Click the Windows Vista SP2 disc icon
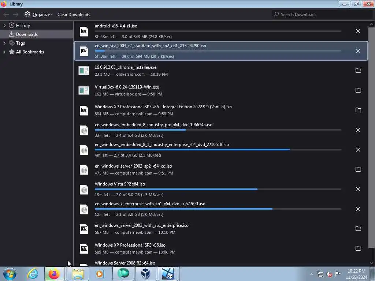The image size is (375, 281). [x=84, y=190]
